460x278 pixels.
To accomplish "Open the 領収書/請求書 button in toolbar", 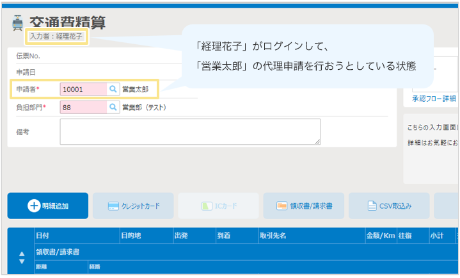I will click(x=303, y=206).
